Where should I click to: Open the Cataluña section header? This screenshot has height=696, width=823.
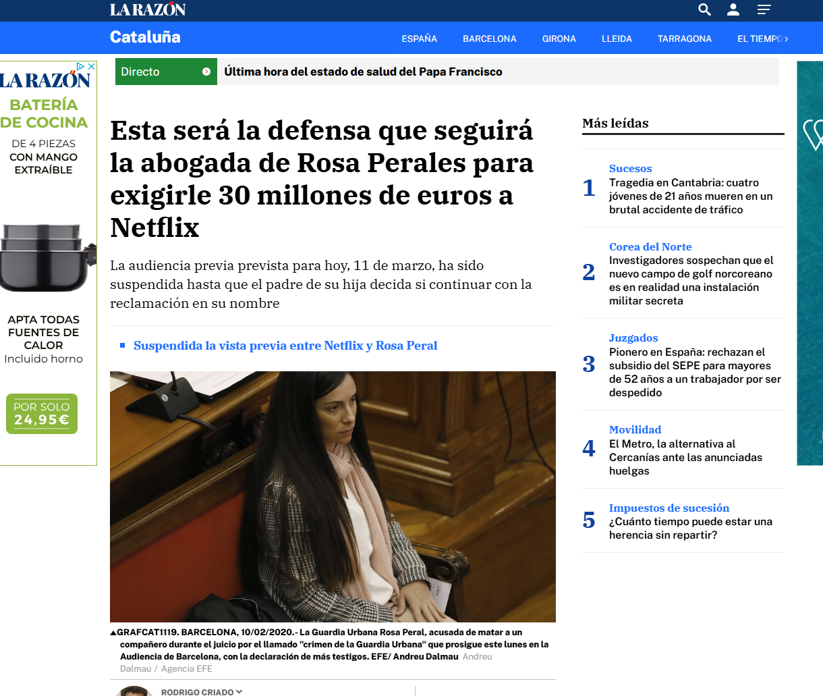(x=145, y=38)
